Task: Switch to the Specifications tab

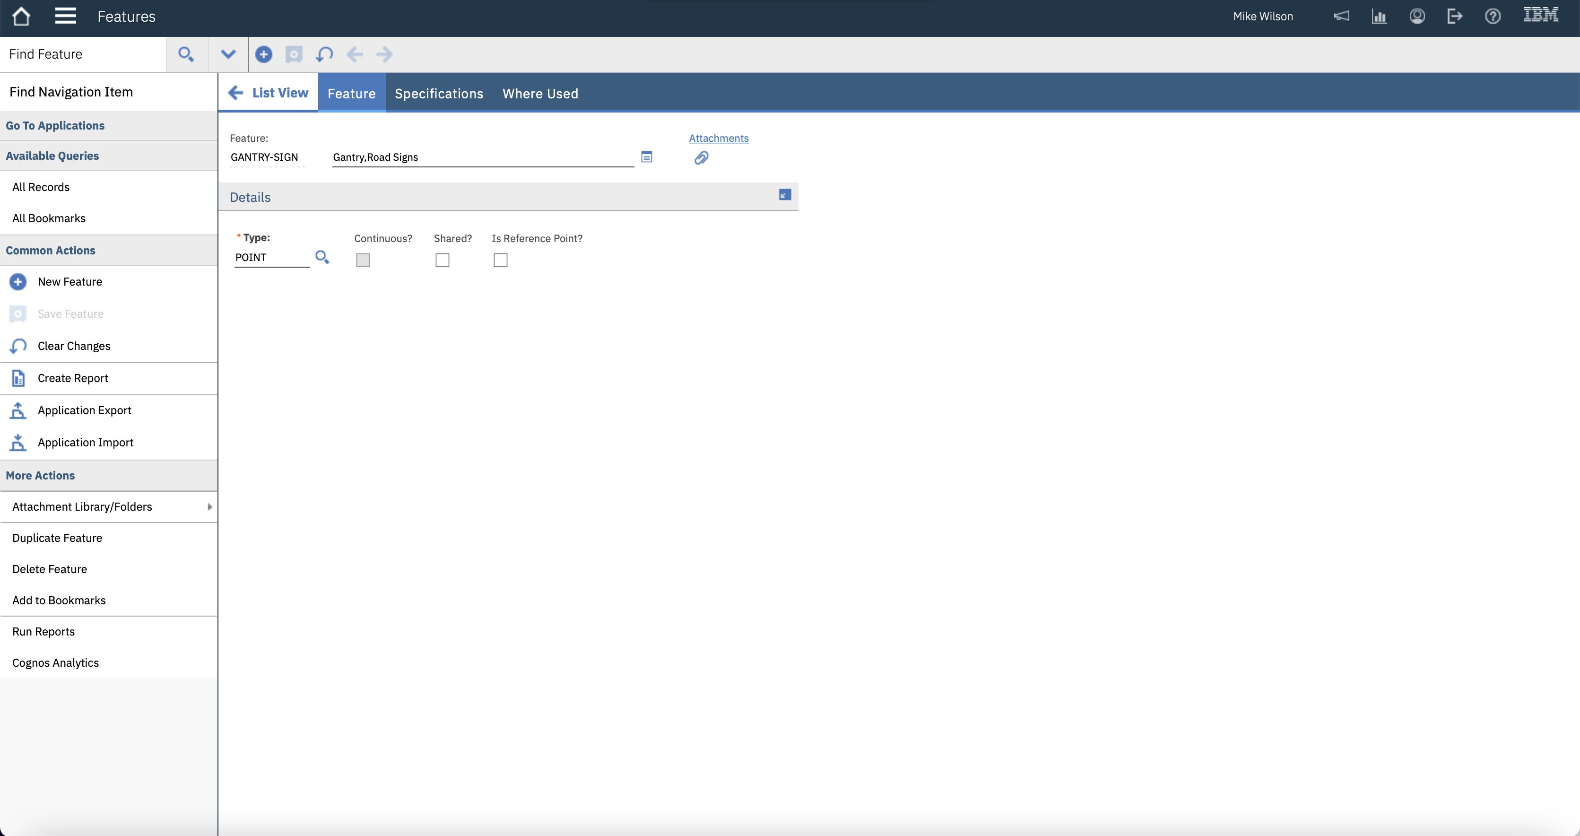Action: point(439,93)
